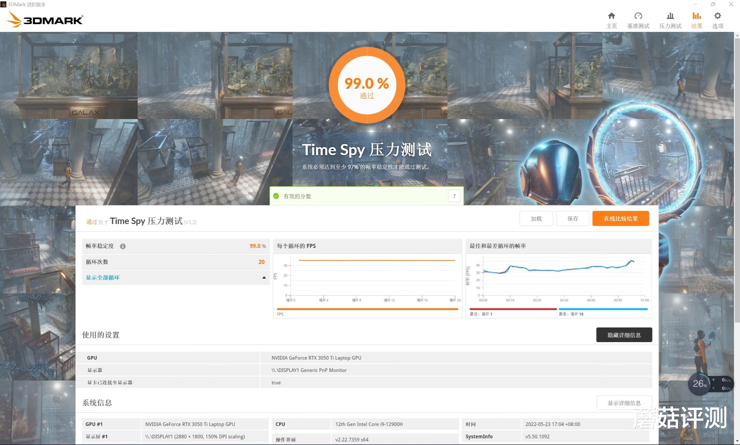This screenshot has height=445, width=740.
Task: Click the 保存 save button
Action: 572,219
